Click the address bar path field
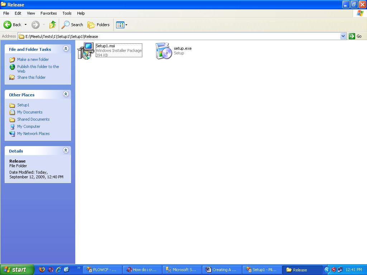This screenshot has width=367, height=275. click(x=179, y=36)
